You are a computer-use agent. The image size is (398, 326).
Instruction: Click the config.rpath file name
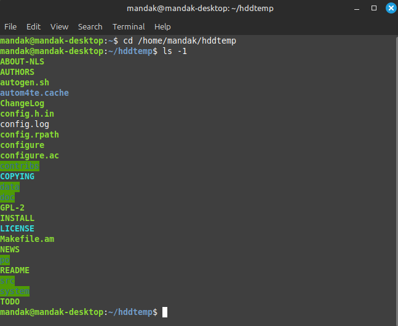pos(30,134)
